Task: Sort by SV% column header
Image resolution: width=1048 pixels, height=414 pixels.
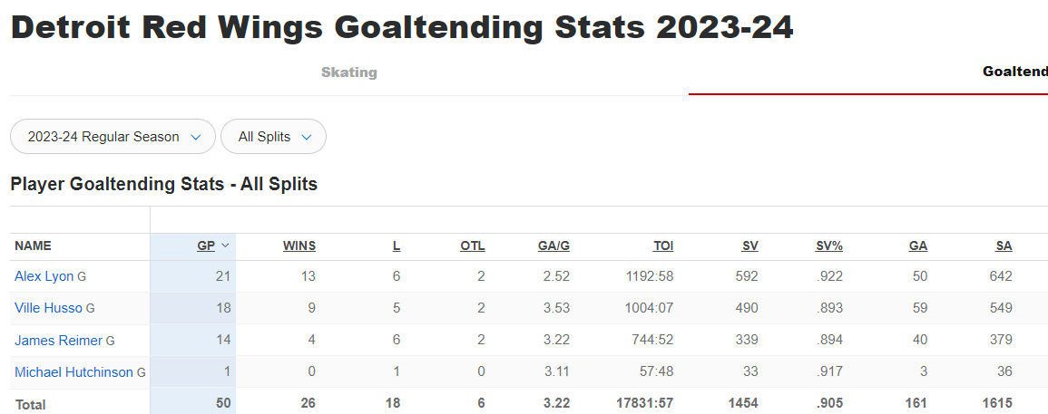Action: (x=828, y=246)
